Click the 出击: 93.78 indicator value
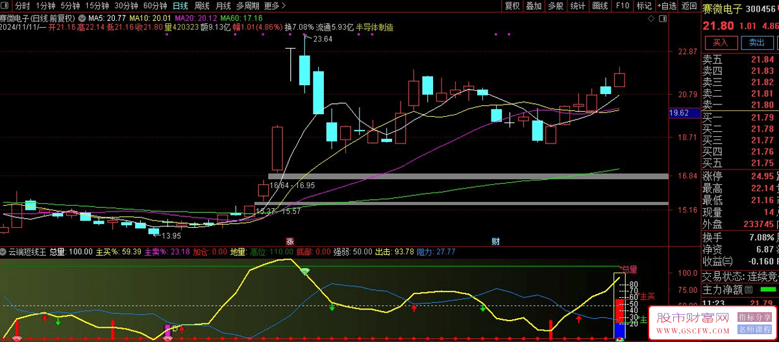This screenshot has height=342, width=779. point(395,251)
